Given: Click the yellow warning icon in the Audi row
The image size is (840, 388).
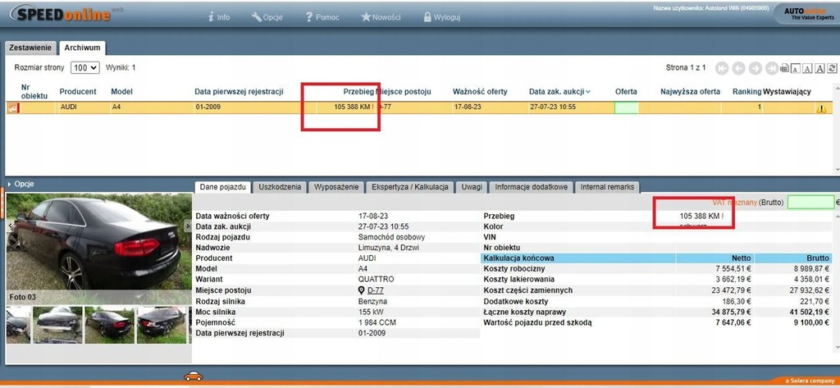Looking at the screenshot, I should 821,108.
